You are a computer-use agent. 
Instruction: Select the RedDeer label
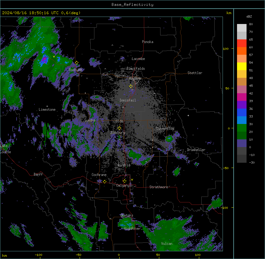pos(135,78)
